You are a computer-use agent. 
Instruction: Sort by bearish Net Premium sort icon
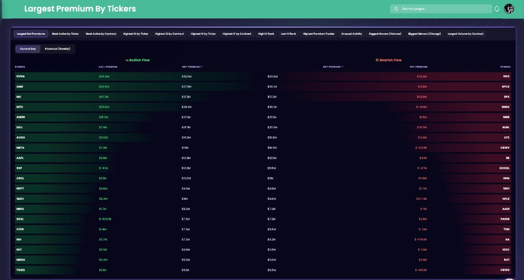342,67
